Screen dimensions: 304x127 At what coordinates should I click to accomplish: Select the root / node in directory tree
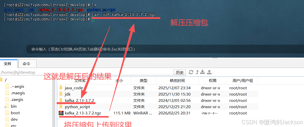coord(6,80)
